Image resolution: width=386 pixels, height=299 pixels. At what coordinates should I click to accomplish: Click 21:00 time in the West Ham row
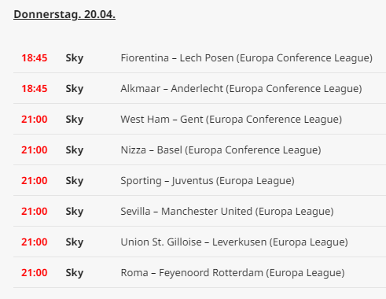click(x=35, y=120)
